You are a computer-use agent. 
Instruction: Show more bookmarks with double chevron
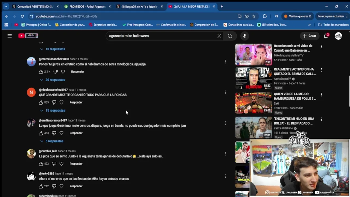pos(309,25)
